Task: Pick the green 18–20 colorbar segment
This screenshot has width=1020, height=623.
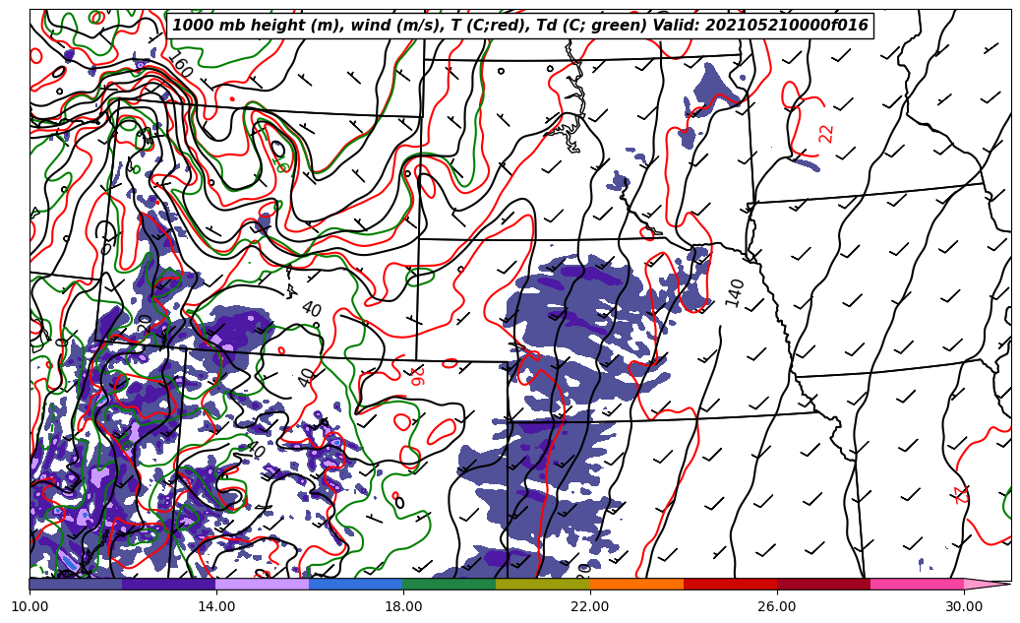Action: (x=450, y=584)
